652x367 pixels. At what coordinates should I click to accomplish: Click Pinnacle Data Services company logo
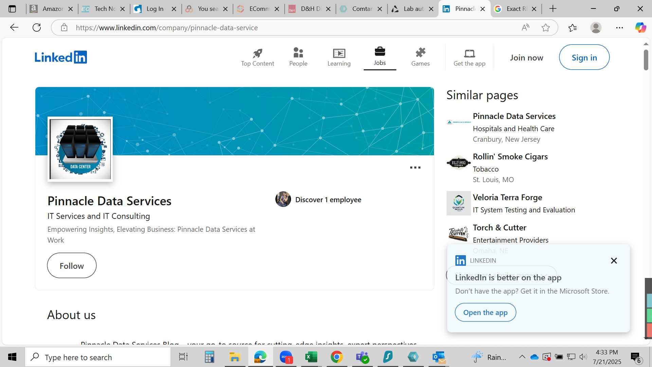pyautogui.click(x=80, y=149)
